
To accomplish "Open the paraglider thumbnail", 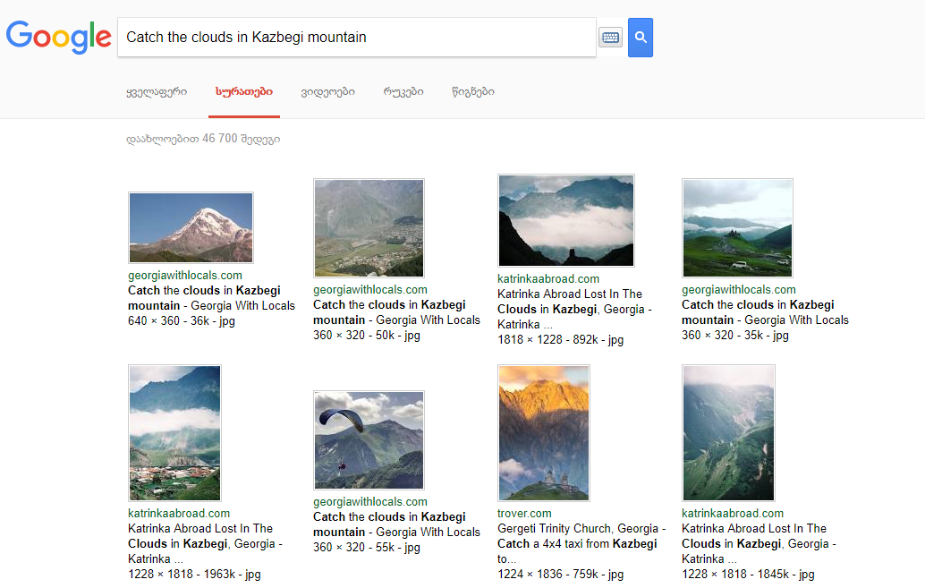I will 369,439.
